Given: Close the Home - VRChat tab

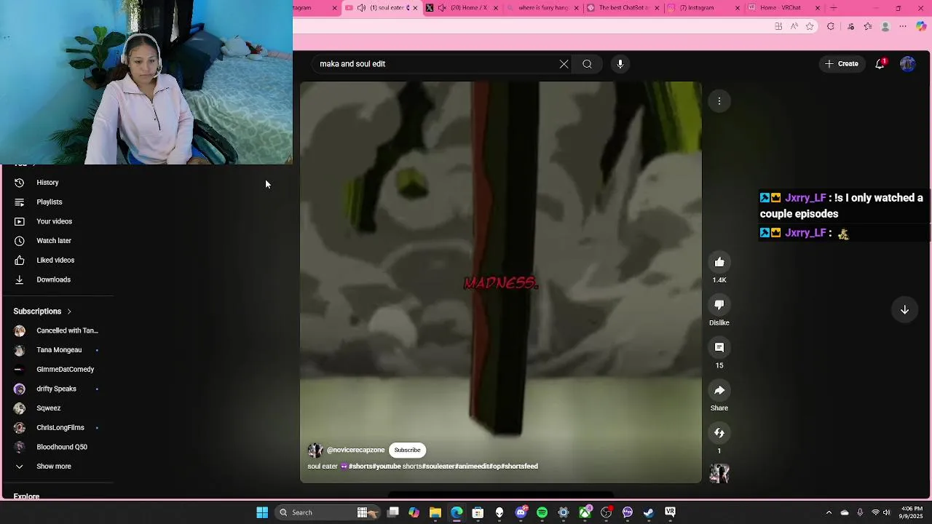Looking at the screenshot, I should 817,8.
